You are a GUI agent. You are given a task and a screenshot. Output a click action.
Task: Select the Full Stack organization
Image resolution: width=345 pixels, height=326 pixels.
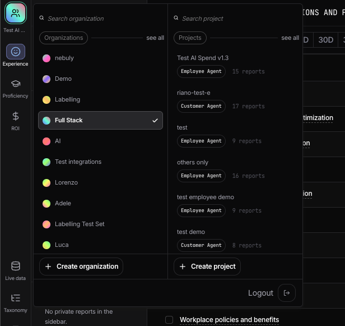click(100, 120)
